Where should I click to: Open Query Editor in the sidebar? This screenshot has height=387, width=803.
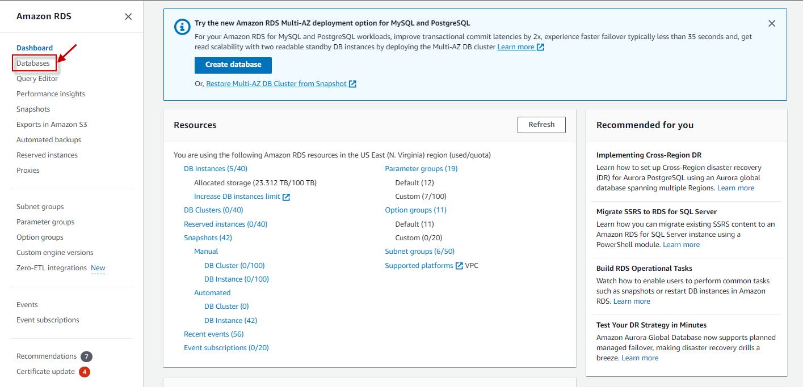point(37,79)
